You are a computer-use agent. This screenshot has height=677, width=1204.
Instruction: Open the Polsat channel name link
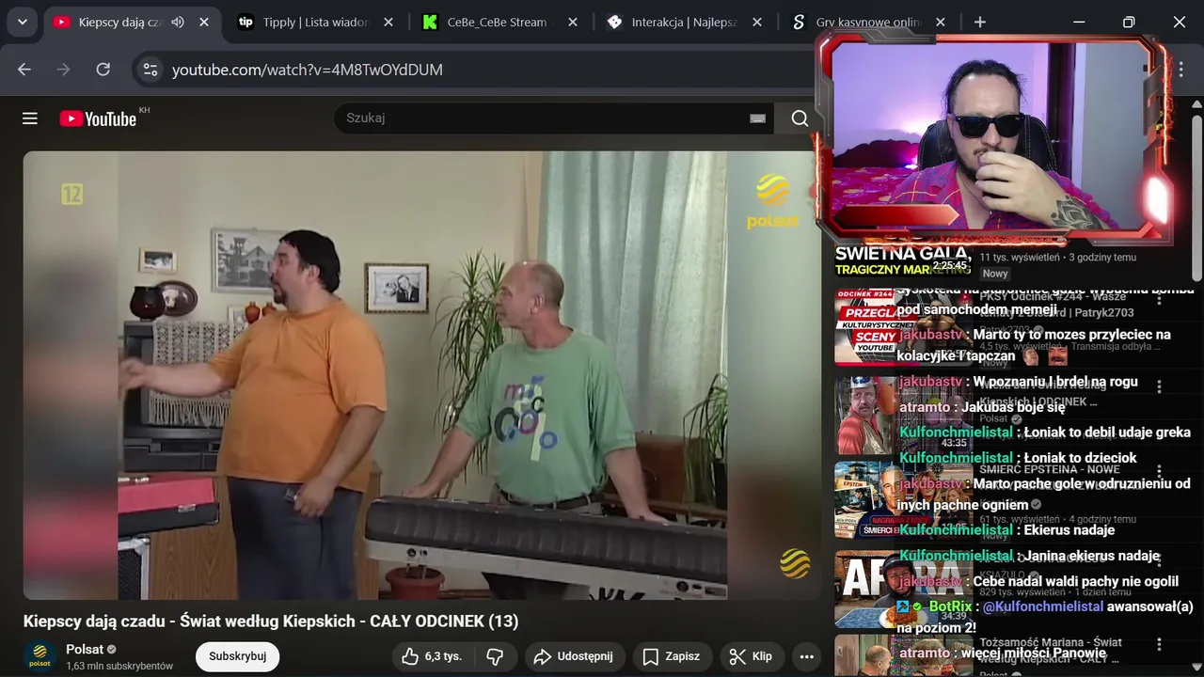click(85, 650)
